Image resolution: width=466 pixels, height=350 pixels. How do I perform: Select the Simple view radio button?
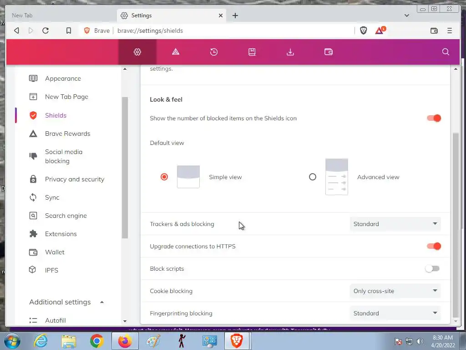click(164, 177)
